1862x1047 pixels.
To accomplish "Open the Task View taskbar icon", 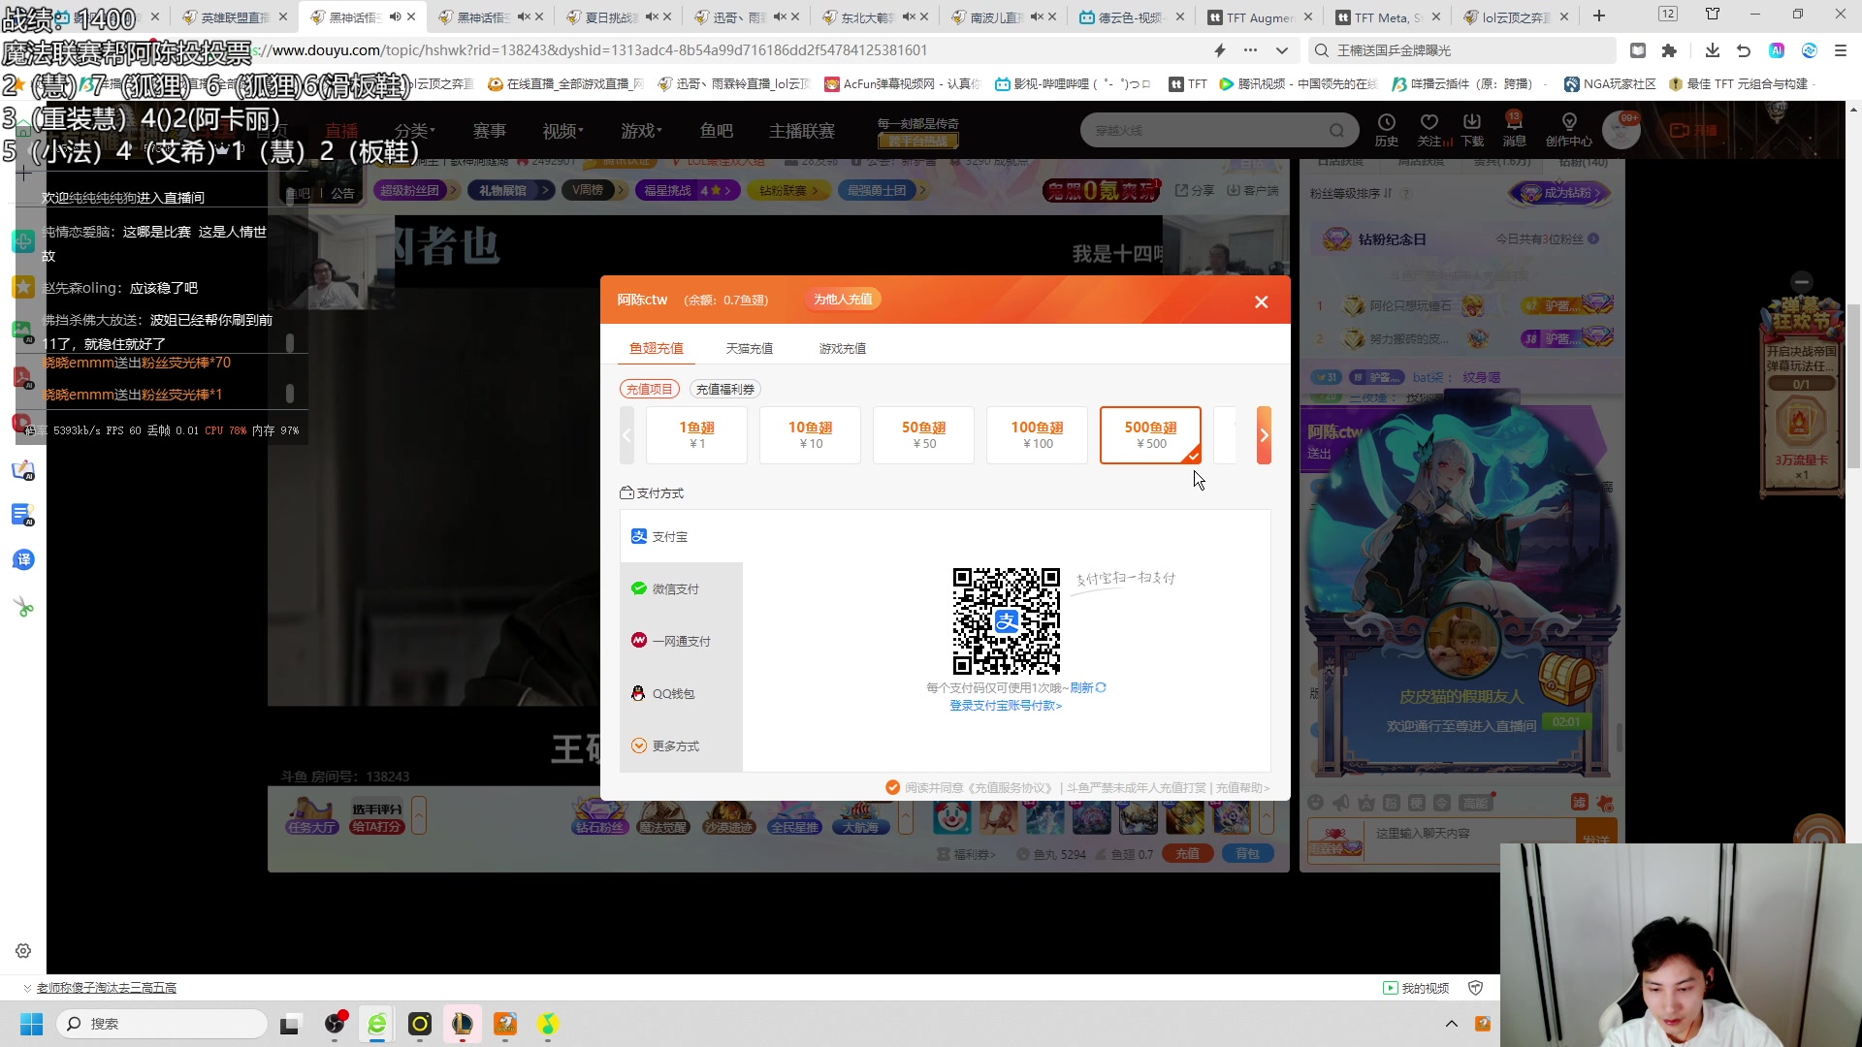I will click(289, 1024).
